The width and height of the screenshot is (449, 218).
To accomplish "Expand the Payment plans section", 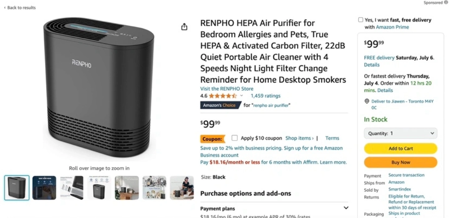I will (x=346, y=208).
